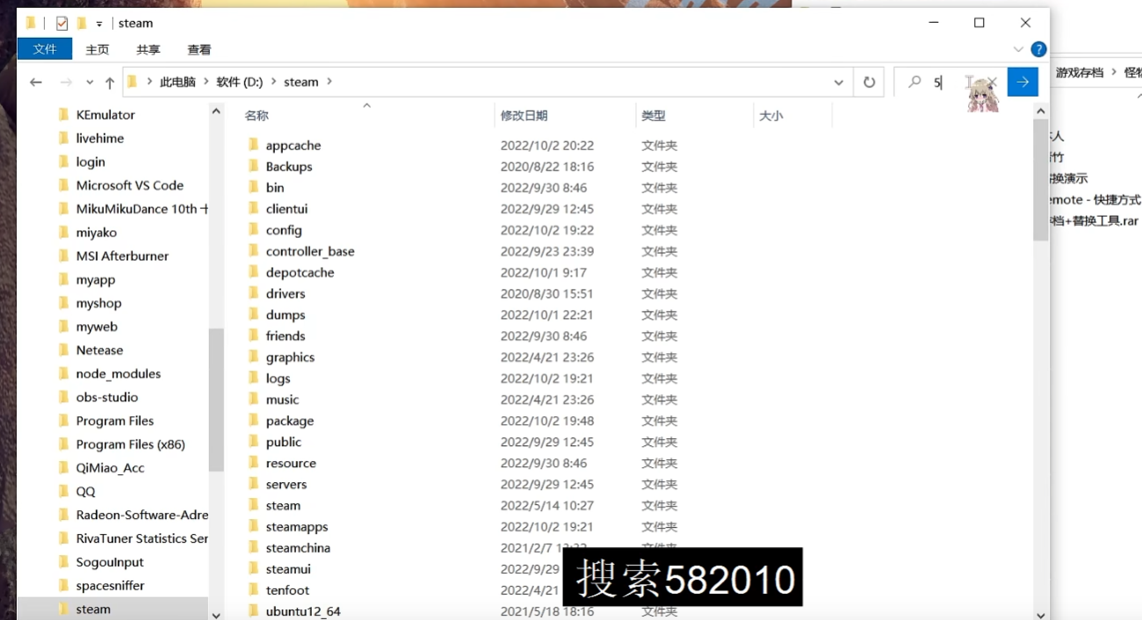This screenshot has width=1142, height=620.
Task: Select spacesniffer in the sidebar
Action: click(111, 586)
